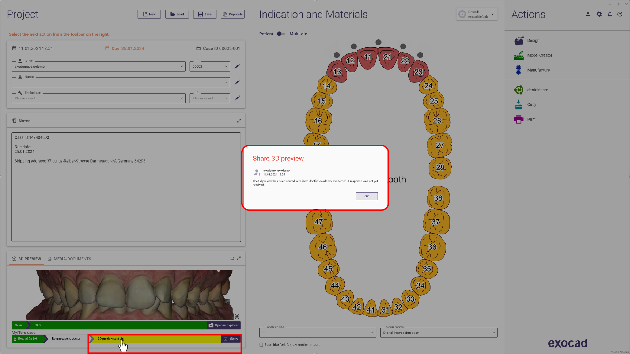Select tooth 26 on the dental chart

437,121
